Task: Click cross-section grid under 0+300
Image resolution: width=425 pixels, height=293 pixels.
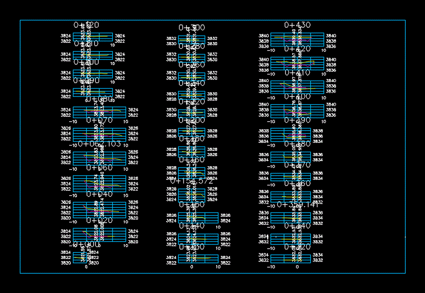Action: (191, 41)
